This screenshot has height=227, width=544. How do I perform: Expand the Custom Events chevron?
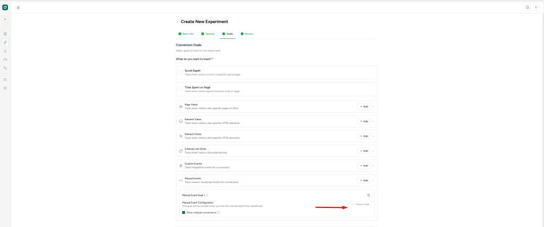[x=373, y=165]
